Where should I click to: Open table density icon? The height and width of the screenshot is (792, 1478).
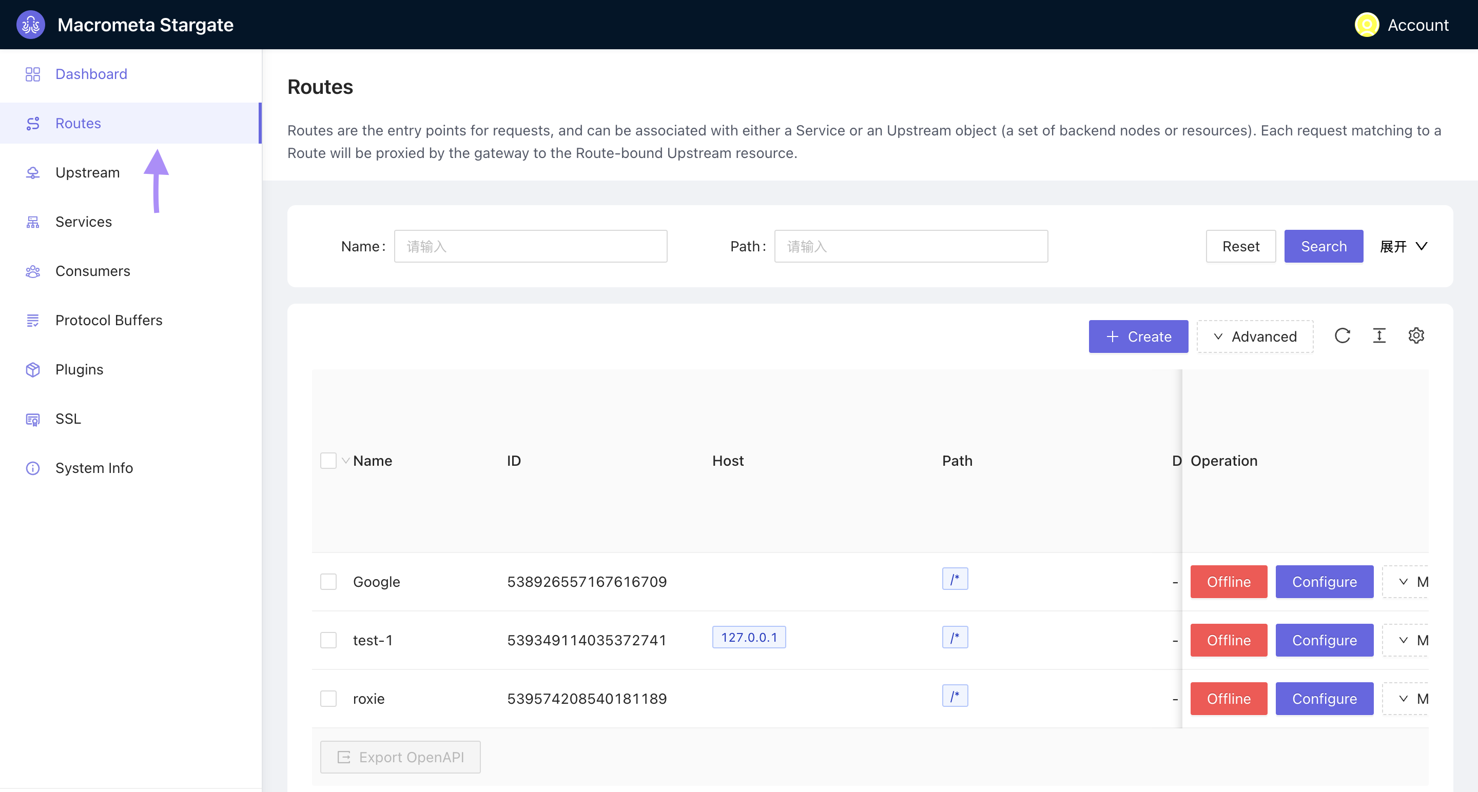click(1379, 335)
